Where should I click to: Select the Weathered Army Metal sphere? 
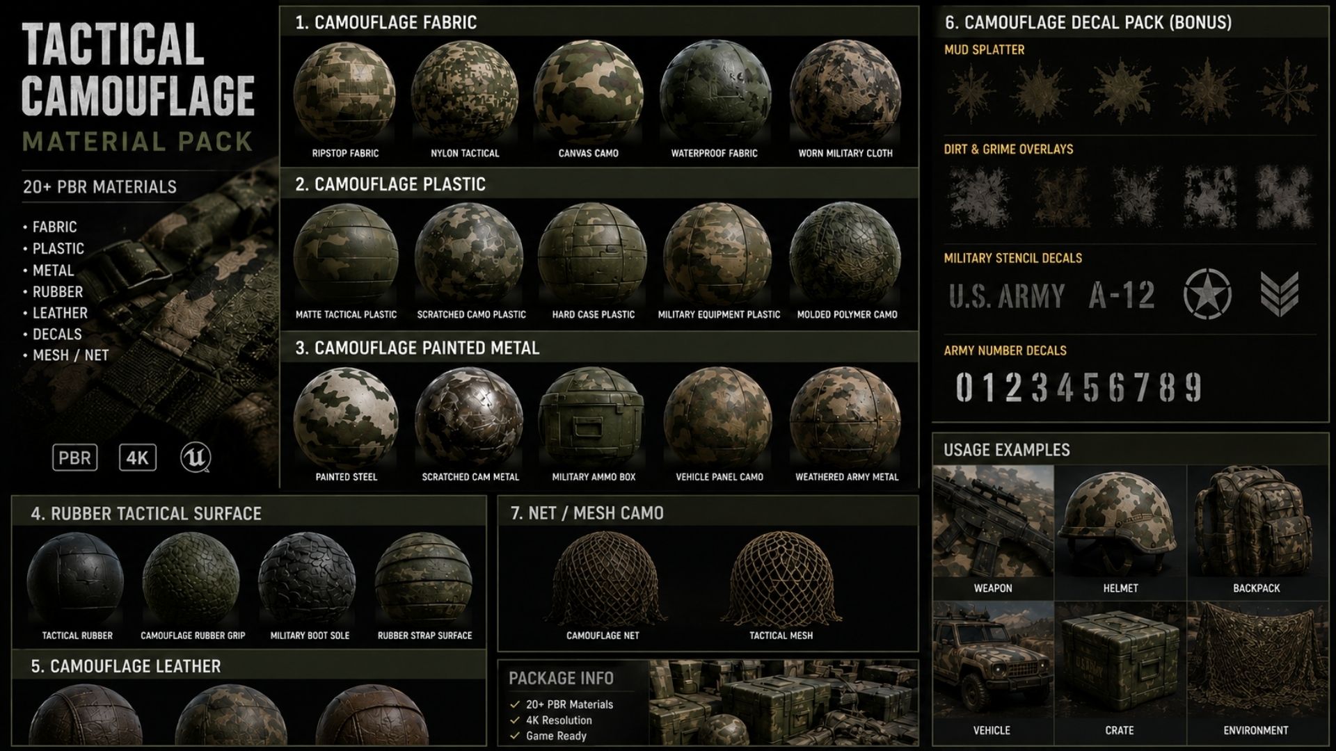[845, 417]
